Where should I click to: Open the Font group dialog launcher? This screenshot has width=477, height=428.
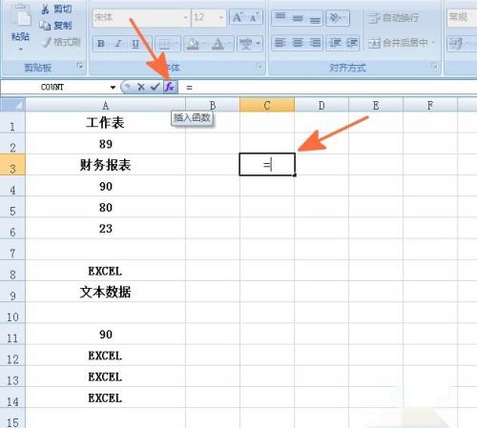tap(259, 66)
